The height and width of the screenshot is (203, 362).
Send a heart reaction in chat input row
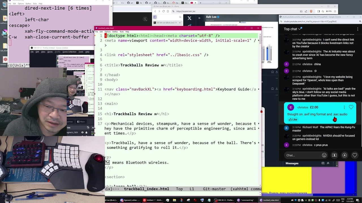click(x=355, y=155)
